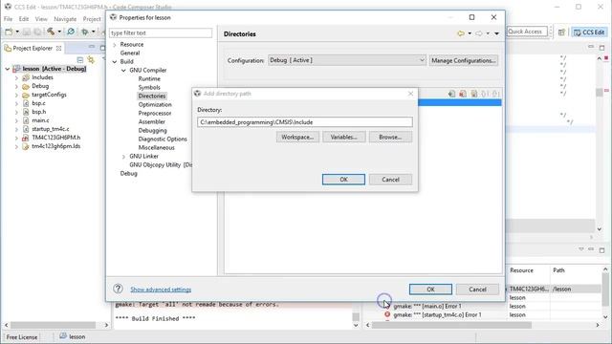Select the Project Explorer tab
This screenshot has width=612, height=344.
[x=33, y=48]
